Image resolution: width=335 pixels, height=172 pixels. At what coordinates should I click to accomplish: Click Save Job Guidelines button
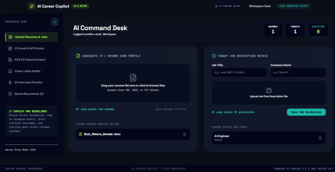pos(306,112)
